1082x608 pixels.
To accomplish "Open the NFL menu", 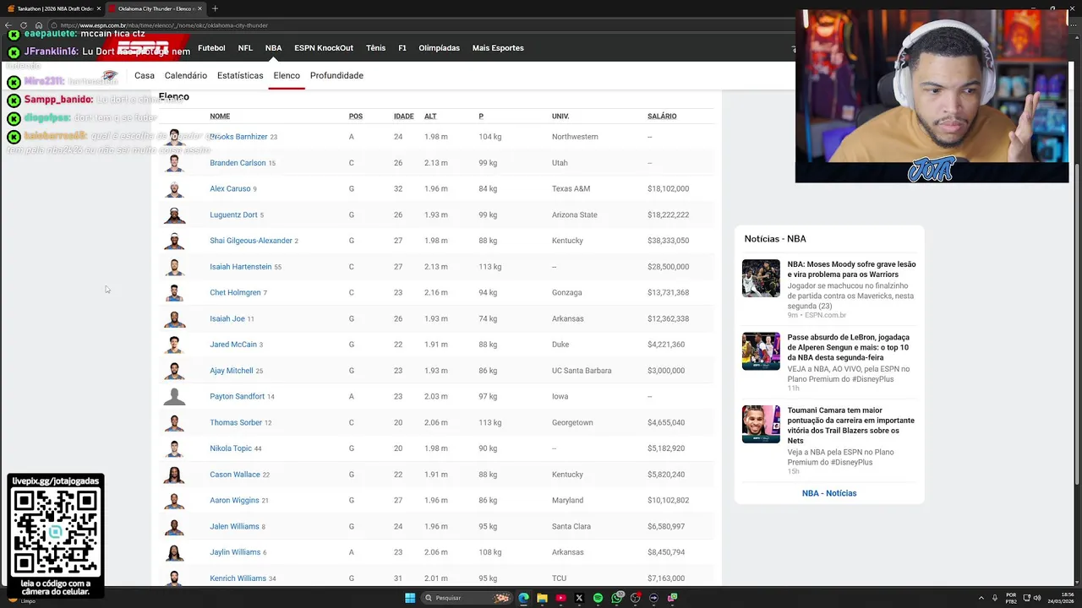I will 245,48.
